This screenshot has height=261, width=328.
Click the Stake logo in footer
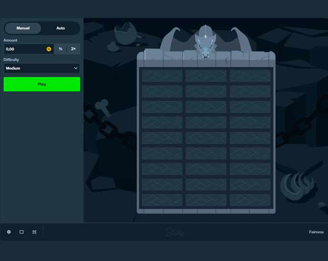coord(174,232)
